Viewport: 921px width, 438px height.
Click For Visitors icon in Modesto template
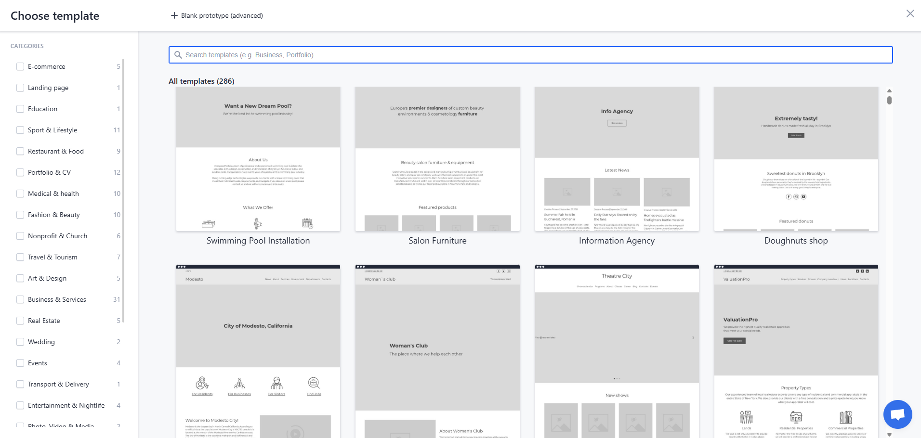pos(276,383)
